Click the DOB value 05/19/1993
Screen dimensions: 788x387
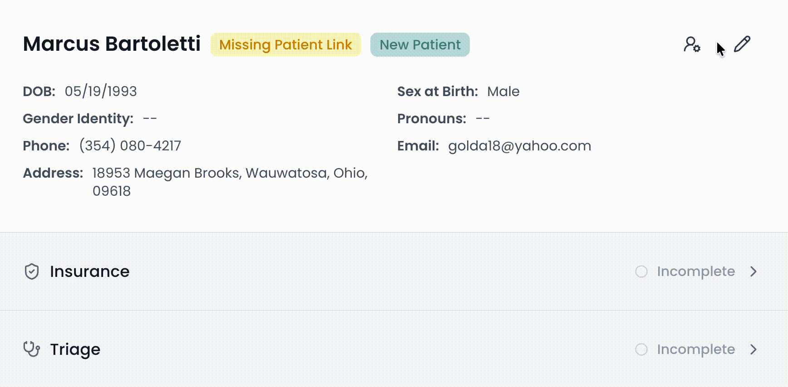[101, 92]
